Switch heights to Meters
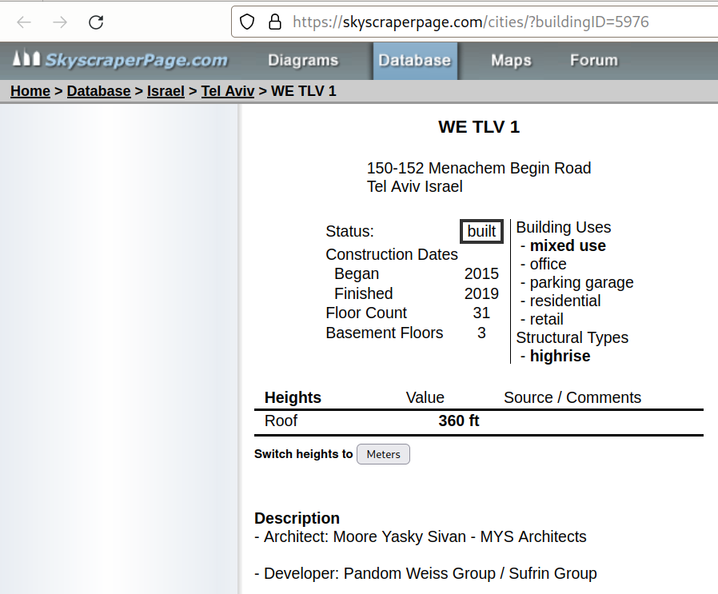The width and height of the screenshot is (718, 594). click(x=383, y=454)
